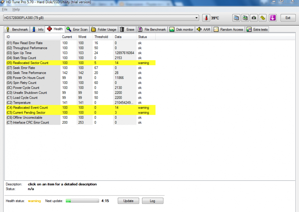Select the (C0) Unsafe Shutdown Count row
The height and width of the screenshot is (212, 299).
(x=81, y=93)
